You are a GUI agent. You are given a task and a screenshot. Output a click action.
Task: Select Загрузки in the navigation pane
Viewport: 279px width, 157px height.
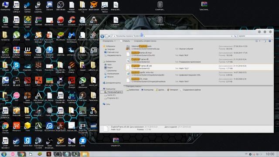point(109,49)
